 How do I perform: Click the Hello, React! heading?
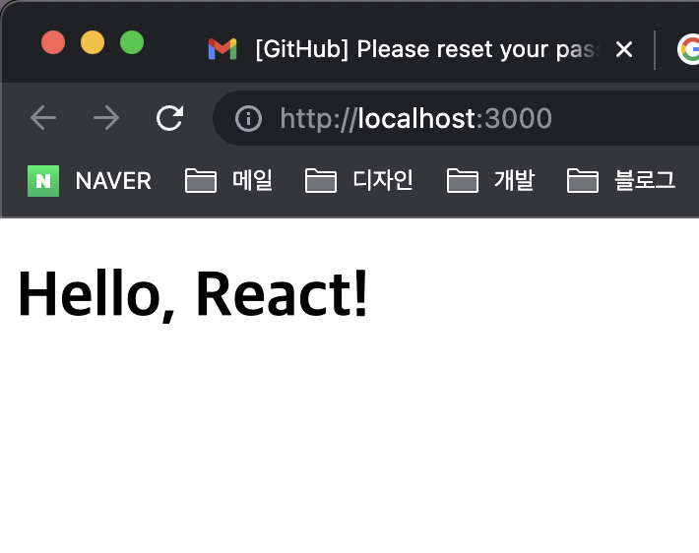coord(193,294)
